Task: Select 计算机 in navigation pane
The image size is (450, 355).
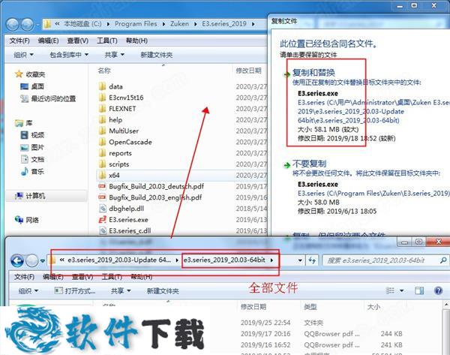Action: point(30,196)
